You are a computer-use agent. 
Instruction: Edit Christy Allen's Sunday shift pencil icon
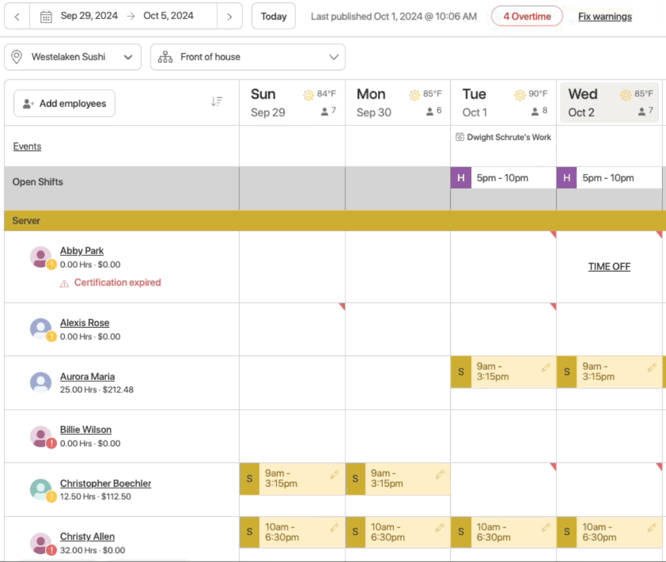point(334,528)
